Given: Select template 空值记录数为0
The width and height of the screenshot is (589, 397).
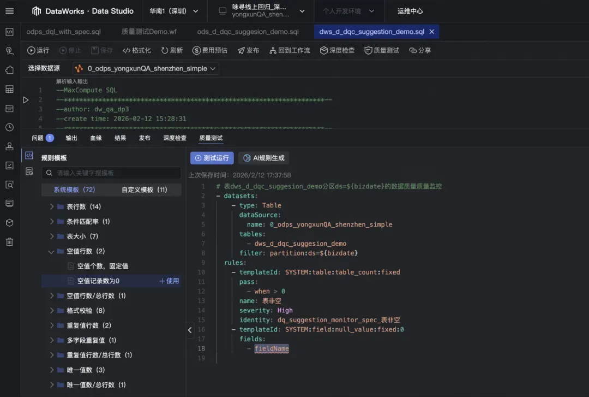Looking at the screenshot, I should [98, 281].
